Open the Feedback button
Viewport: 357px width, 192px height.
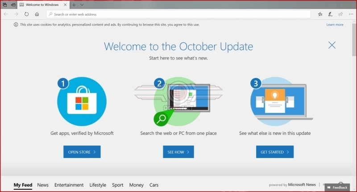(x=337, y=188)
